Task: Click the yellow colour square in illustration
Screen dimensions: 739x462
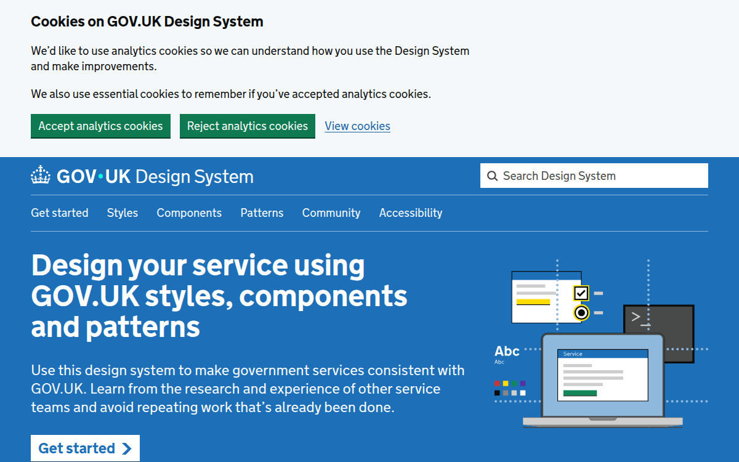Action: tap(506, 383)
